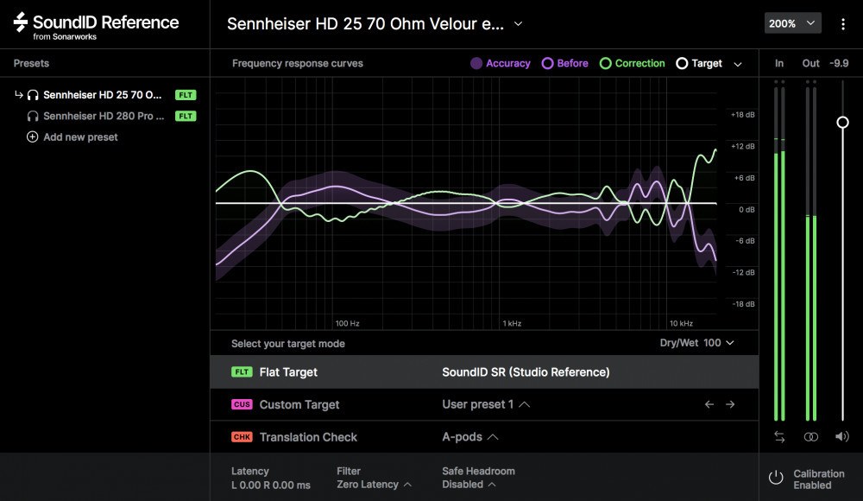Select the Flat Target mode row

(x=484, y=372)
